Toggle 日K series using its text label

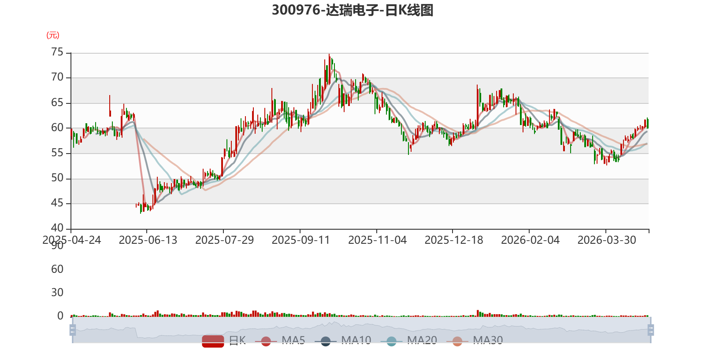coord(237,341)
